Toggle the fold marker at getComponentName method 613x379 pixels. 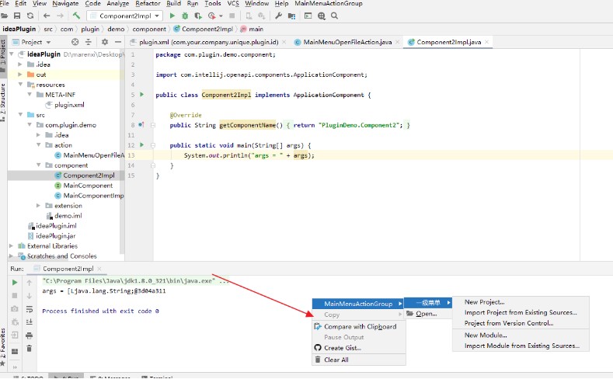(x=153, y=125)
